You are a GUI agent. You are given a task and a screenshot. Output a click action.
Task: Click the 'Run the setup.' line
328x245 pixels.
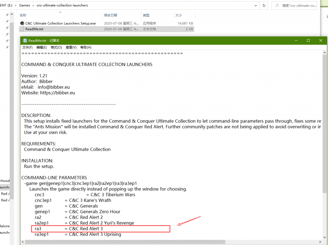[39, 166]
